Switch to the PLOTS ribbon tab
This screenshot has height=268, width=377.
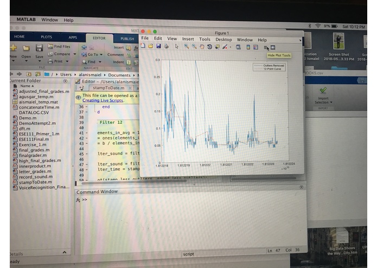click(x=47, y=37)
